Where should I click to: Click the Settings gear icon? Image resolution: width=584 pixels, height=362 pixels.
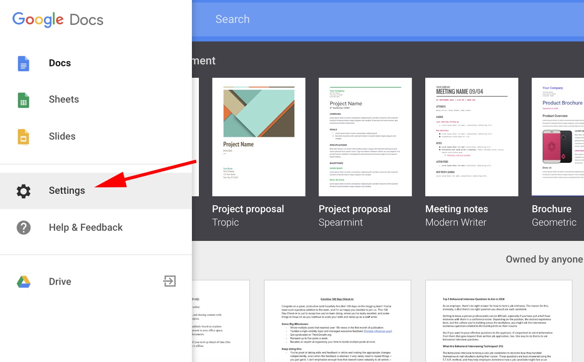[23, 191]
